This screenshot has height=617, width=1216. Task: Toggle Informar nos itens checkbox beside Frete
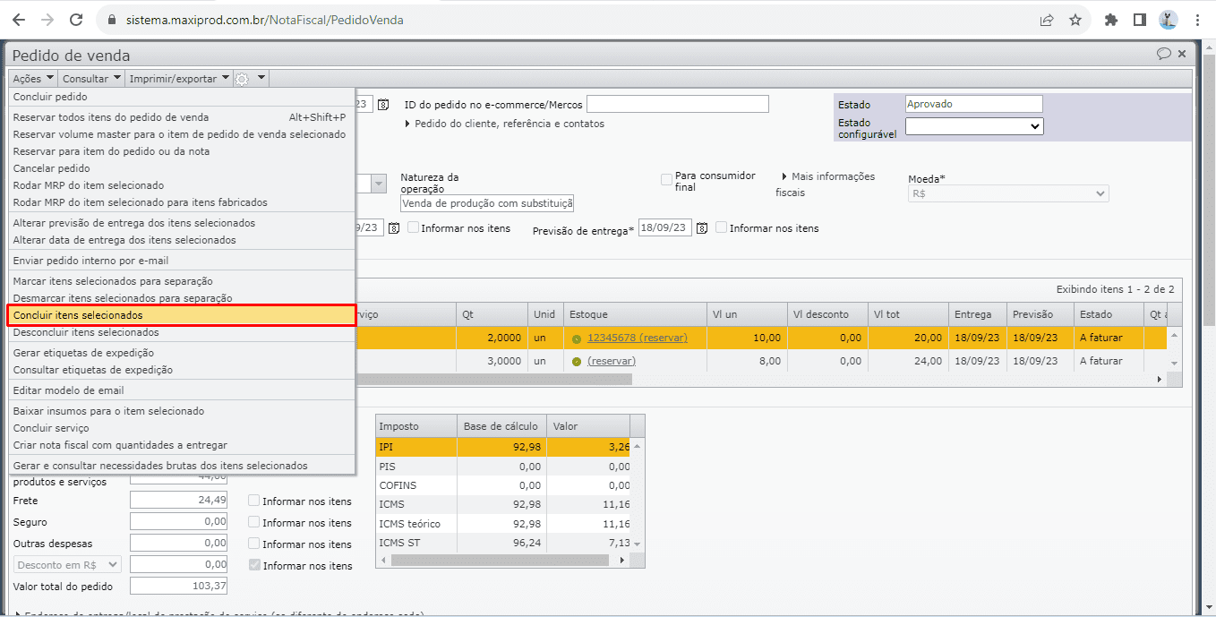[254, 501]
